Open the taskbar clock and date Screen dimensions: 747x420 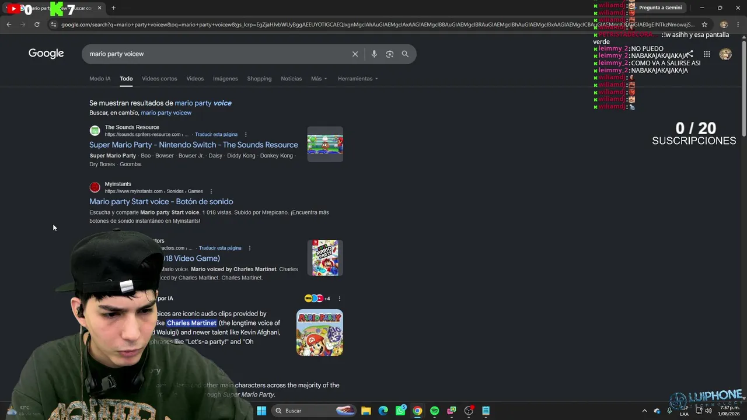(727, 411)
